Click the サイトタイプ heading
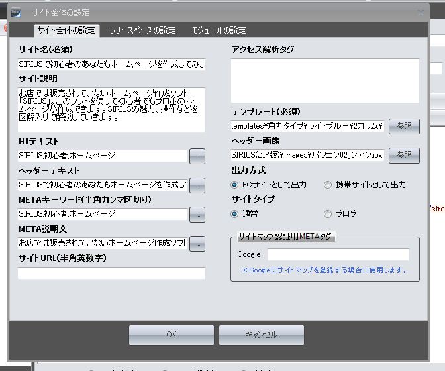 click(x=253, y=199)
